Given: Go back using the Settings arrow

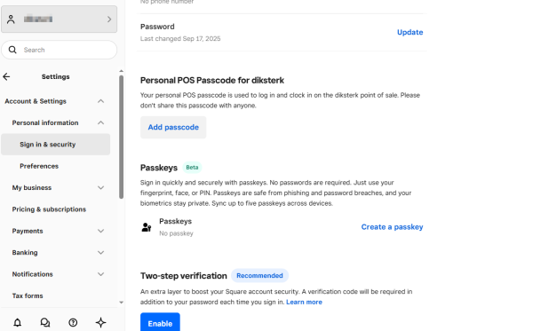Looking at the screenshot, I should (x=6, y=76).
